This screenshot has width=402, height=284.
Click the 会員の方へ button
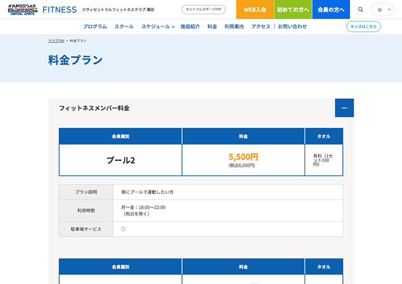331,9
